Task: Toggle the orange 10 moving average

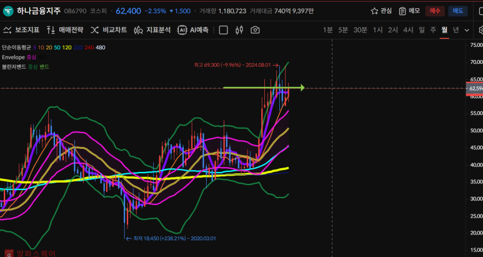Action: pos(41,48)
